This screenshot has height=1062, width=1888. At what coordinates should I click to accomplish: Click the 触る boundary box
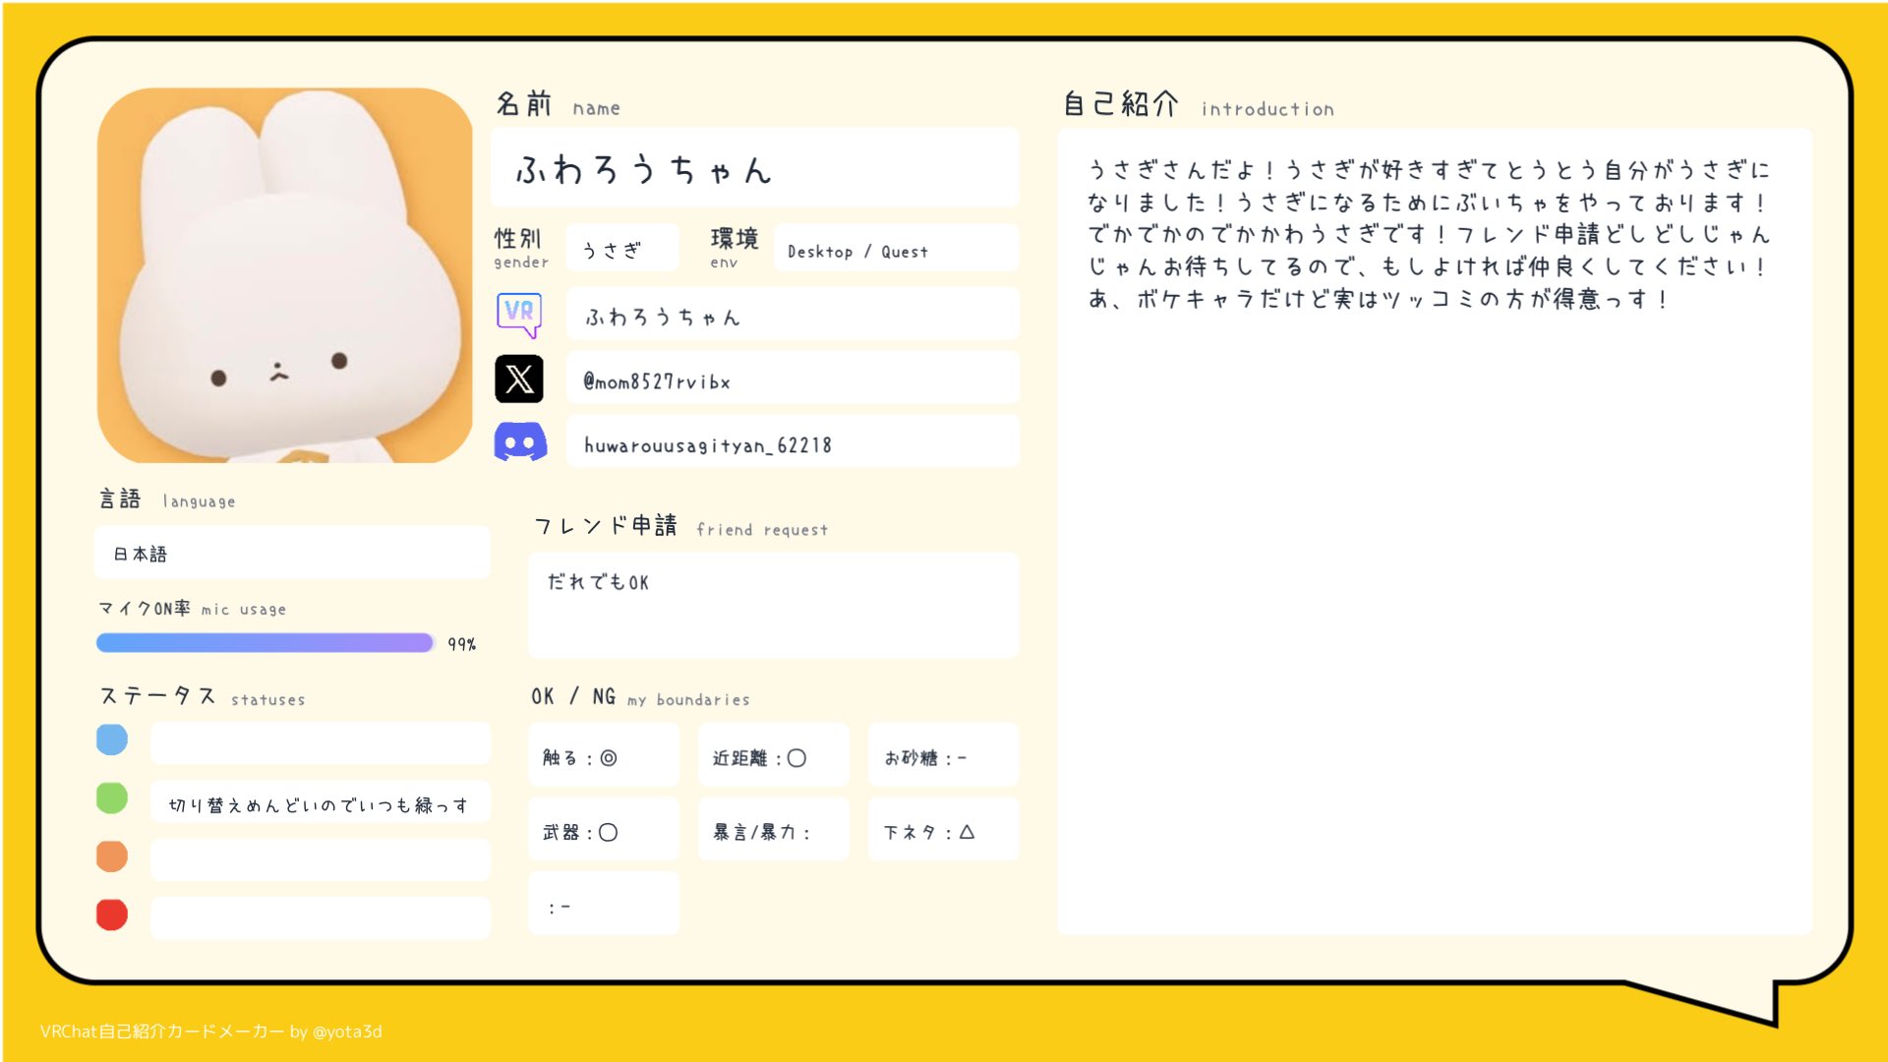click(603, 756)
